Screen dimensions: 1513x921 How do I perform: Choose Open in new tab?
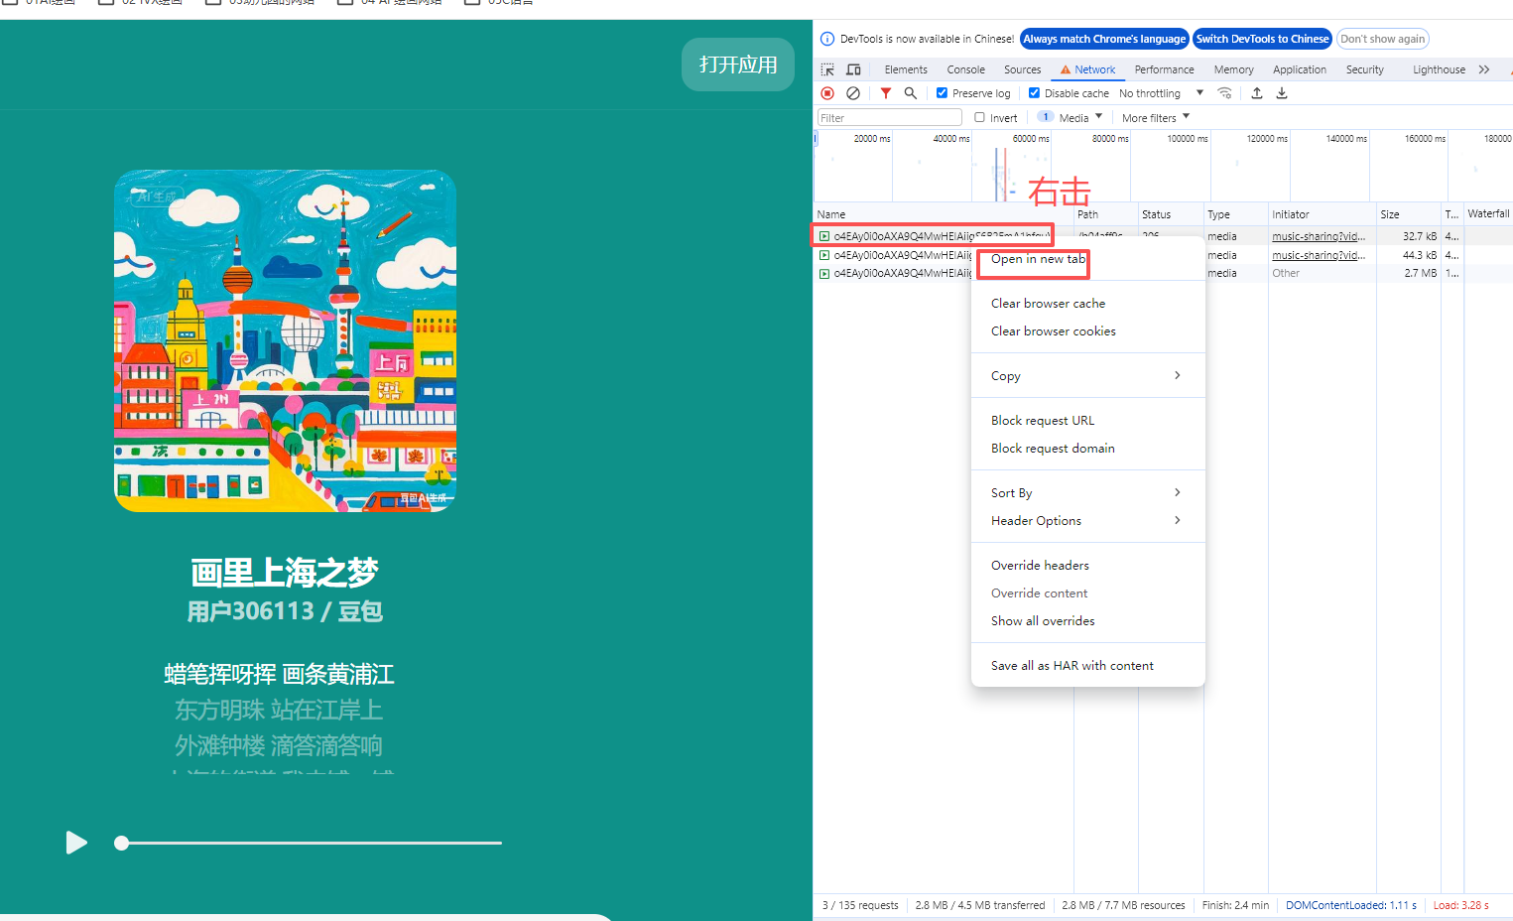pyautogui.click(x=1038, y=259)
